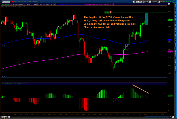Click the stop order cancel X icon
Screen dimensions: 177x119
(x=110, y=12)
